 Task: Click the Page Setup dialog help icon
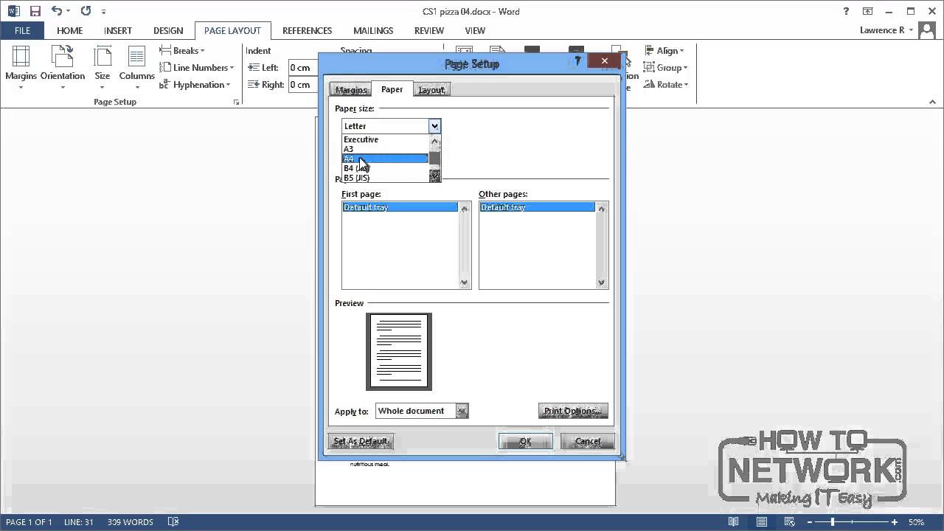click(578, 60)
